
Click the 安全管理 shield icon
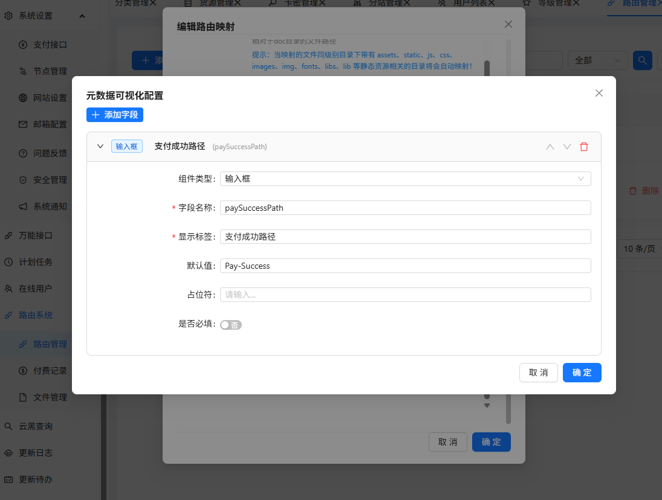coord(23,180)
